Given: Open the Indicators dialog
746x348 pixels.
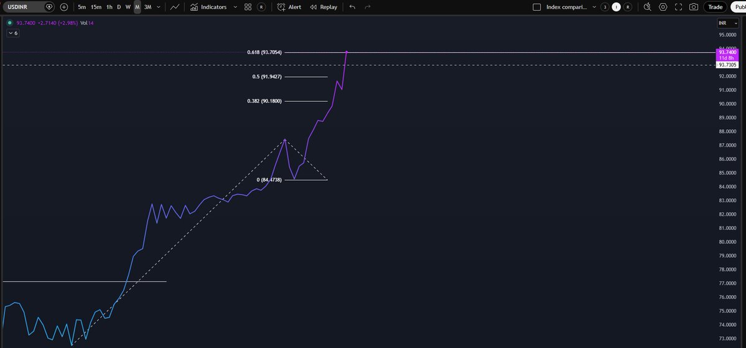Looking at the screenshot, I should click(208, 7).
